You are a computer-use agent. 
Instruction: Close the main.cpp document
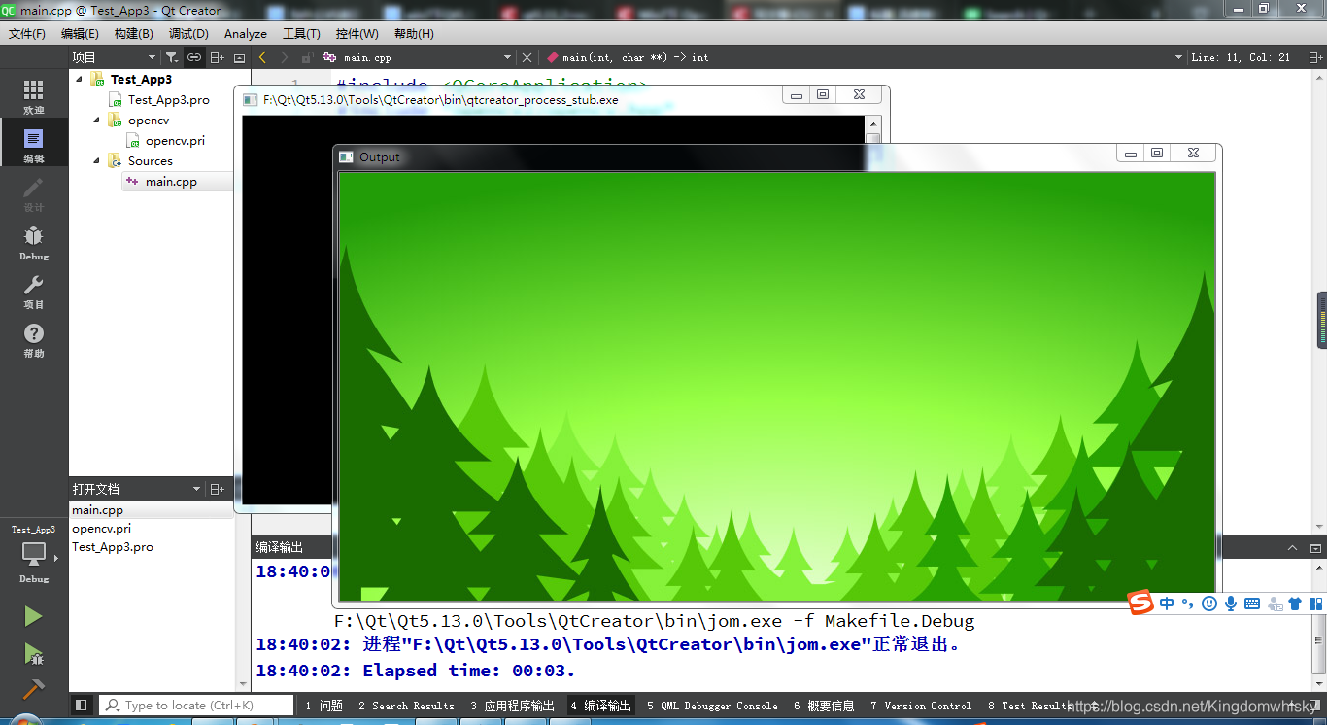527,57
